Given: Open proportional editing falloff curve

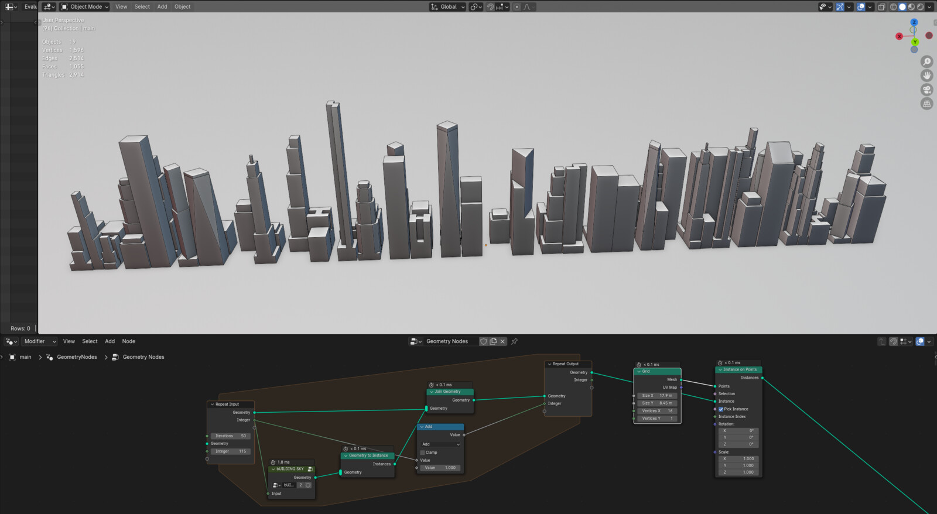Looking at the screenshot, I should (529, 6).
